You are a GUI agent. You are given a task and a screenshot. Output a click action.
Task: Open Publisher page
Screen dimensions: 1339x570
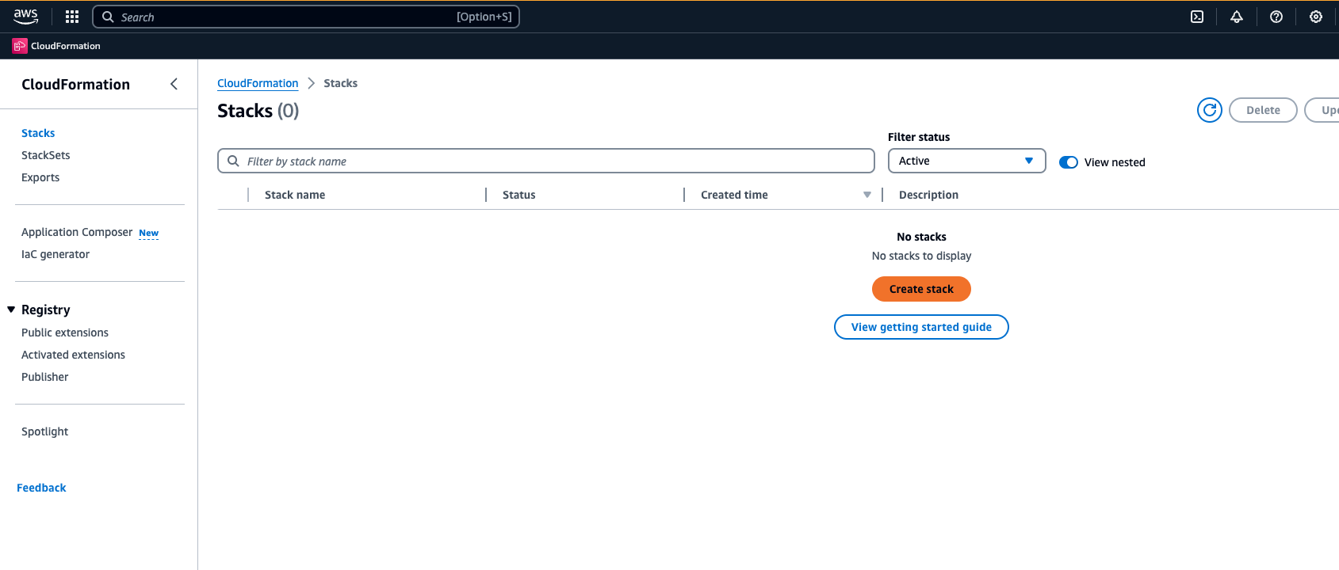click(44, 377)
